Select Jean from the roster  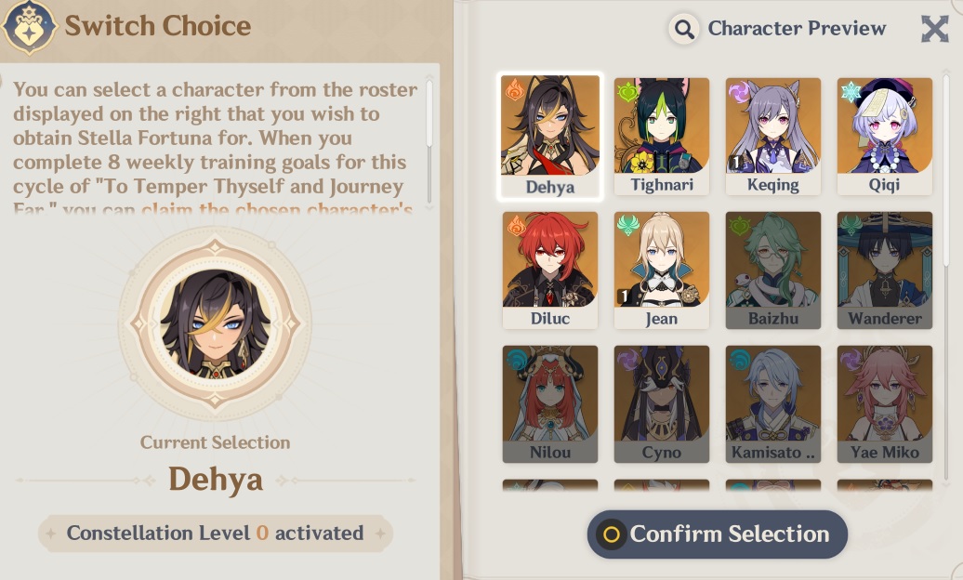(662, 270)
